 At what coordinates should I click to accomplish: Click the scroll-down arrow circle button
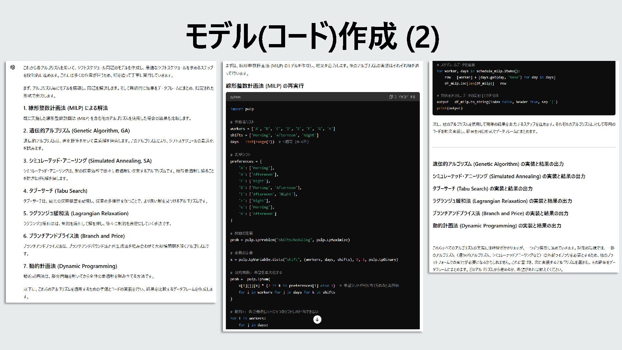[x=317, y=320]
